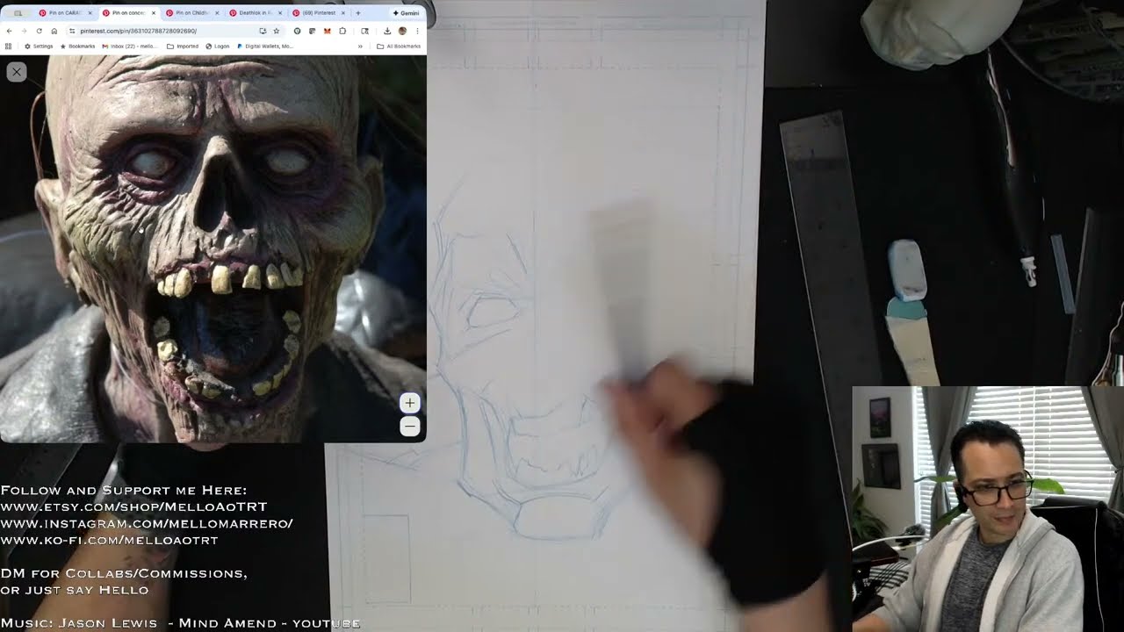Switch to the 'Pin on CARA' browser tab
This screenshot has height=632, width=1124.
[66, 13]
